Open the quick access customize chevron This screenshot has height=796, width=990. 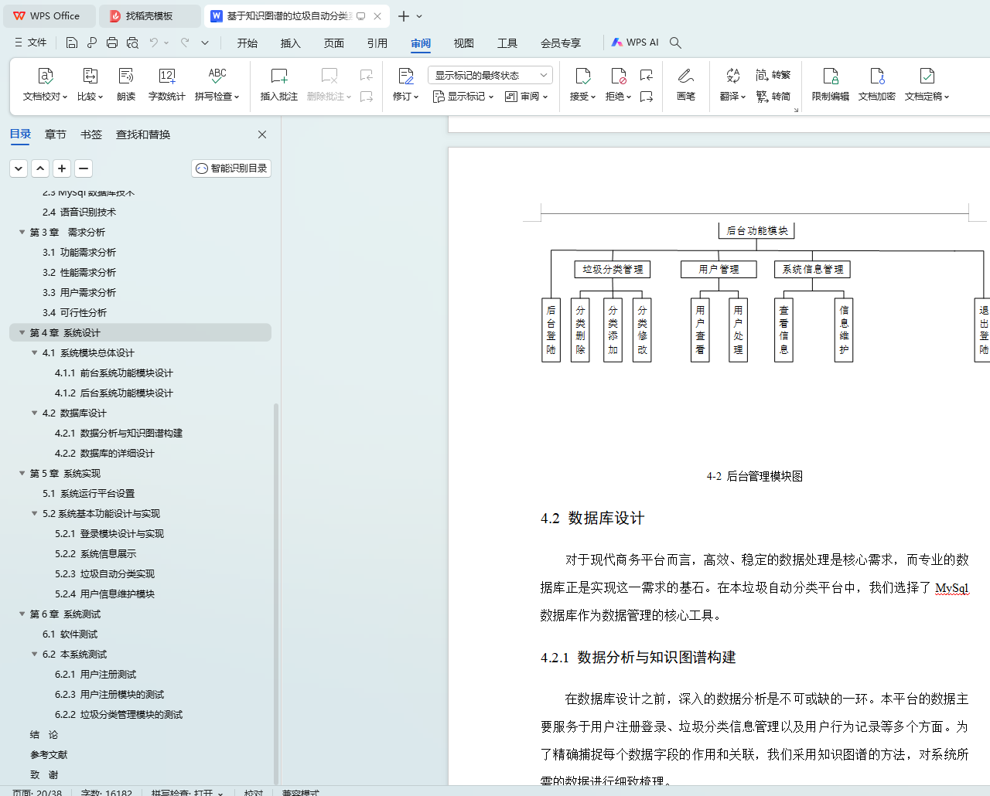(205, 43)
